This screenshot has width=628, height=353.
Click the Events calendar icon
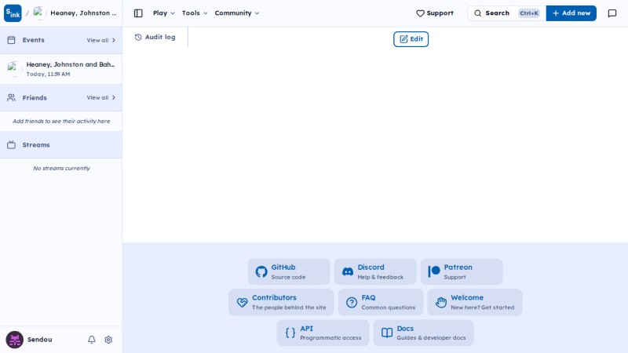point(11,40)
